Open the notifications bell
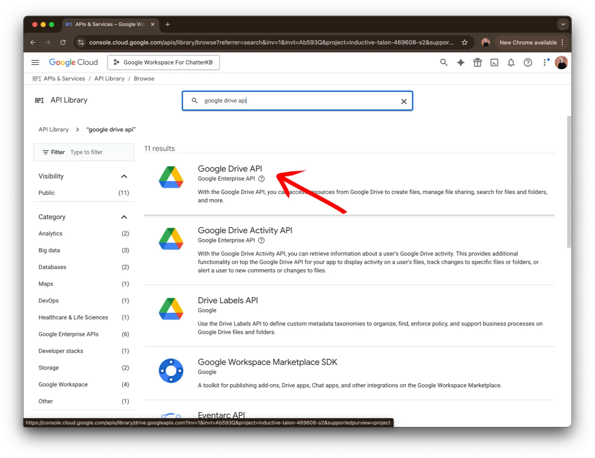The height and width of the screenshot is (458, 595). point(511,62)
